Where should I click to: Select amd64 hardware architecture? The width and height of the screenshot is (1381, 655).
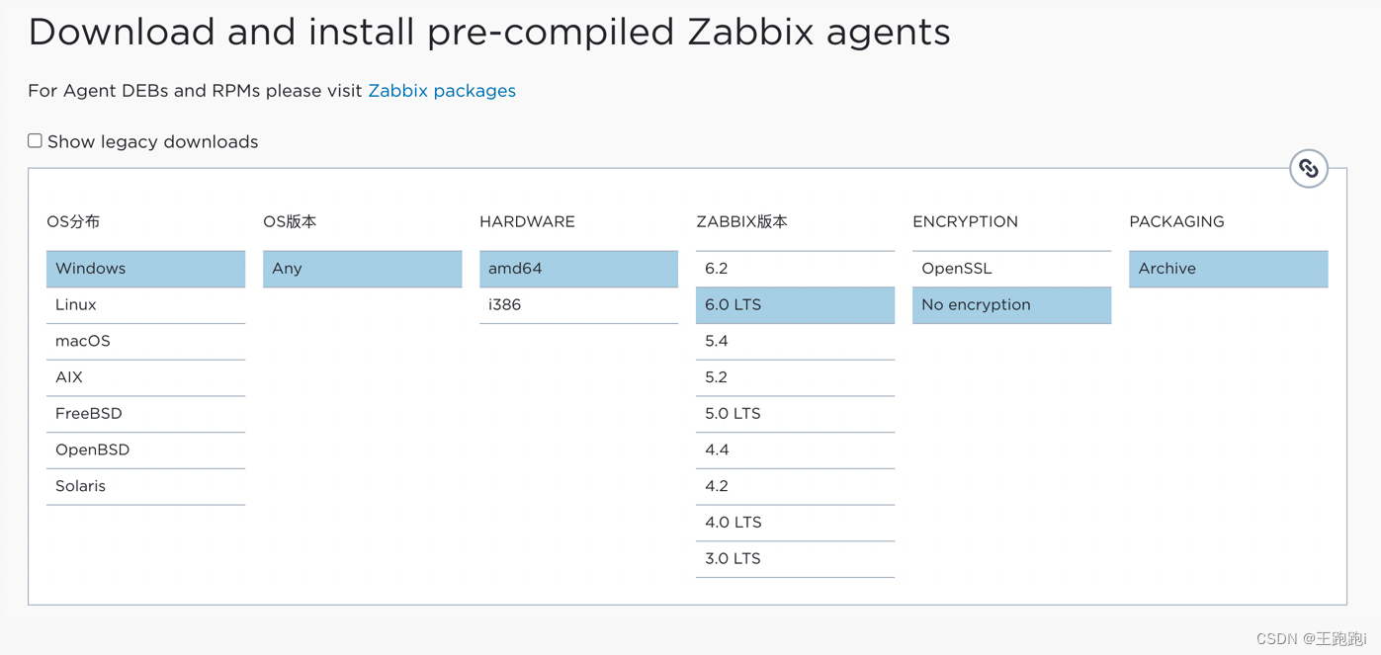pos(578,268)
